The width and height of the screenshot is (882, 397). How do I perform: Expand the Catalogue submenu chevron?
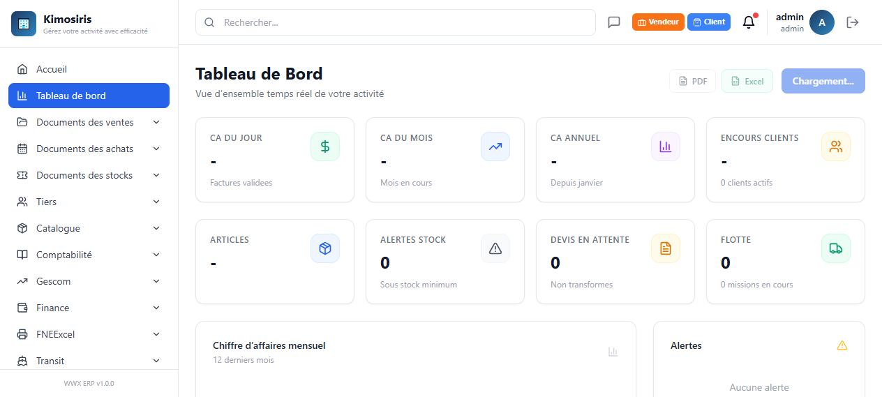coord(156,228)
